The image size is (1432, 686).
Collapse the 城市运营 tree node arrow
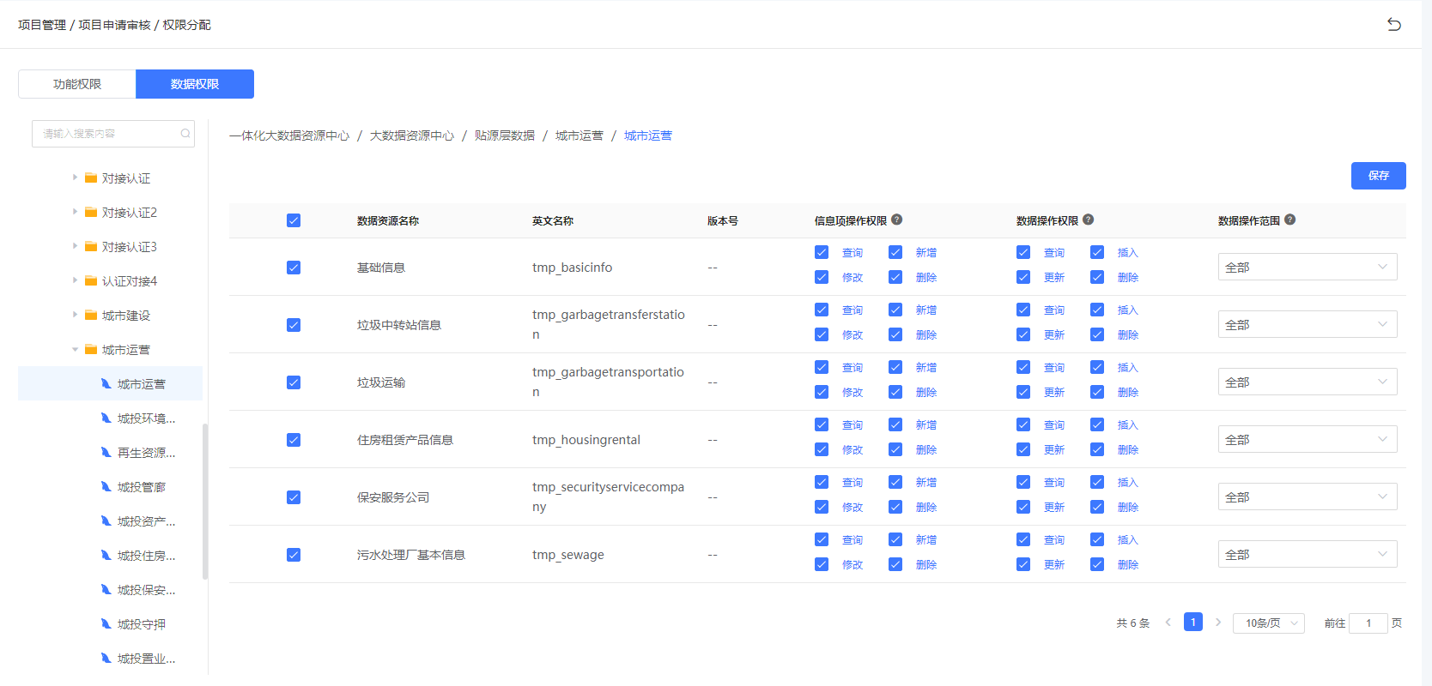[75, 349]
